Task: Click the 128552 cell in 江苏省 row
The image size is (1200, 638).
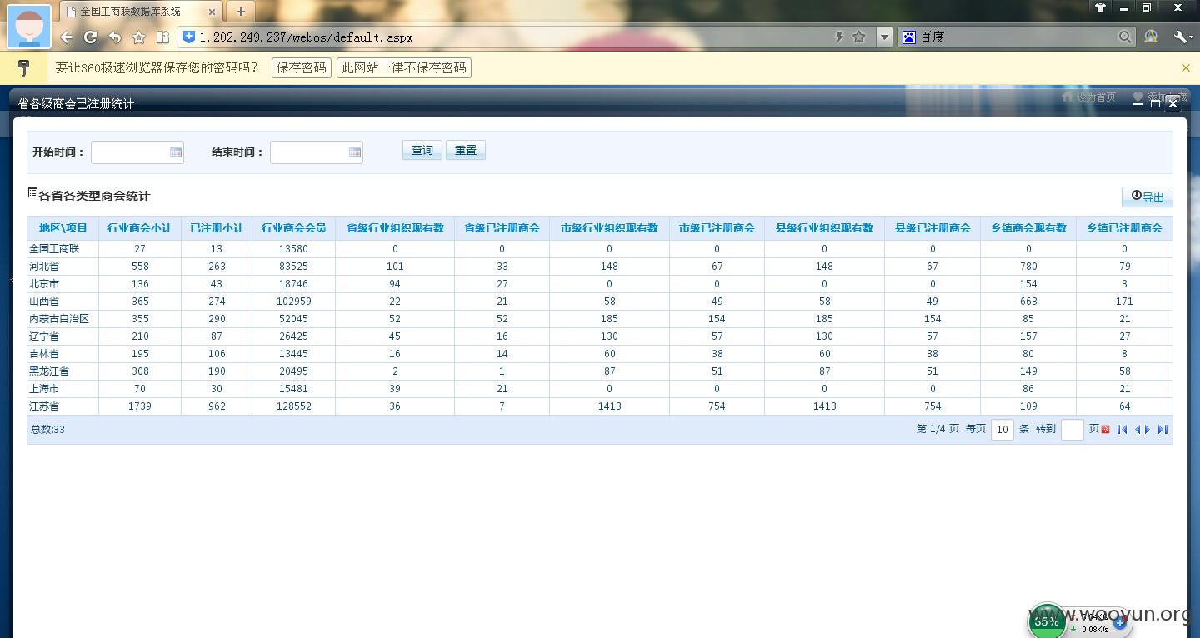Action: 293,406
